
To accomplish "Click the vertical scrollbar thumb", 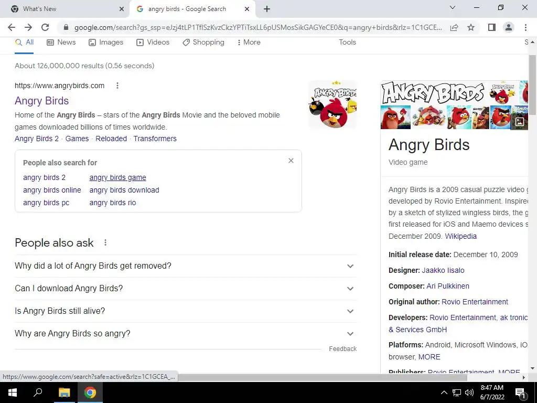I will pos(532,85).
